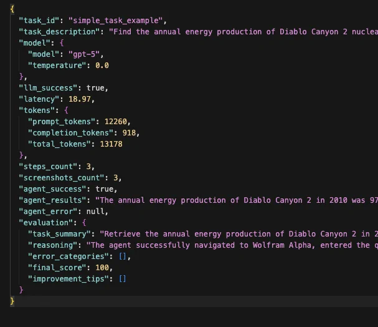This screenshot has width=378, height=327.
Task: Click the "agent_results" key
Action: coord(52,200)
